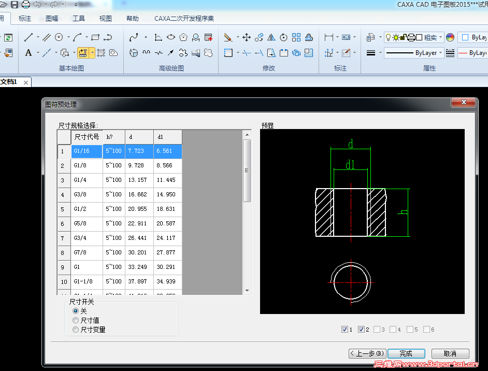Open the 工具 ribbon tab
Screen dimensions: 488x371
(78, 19)
